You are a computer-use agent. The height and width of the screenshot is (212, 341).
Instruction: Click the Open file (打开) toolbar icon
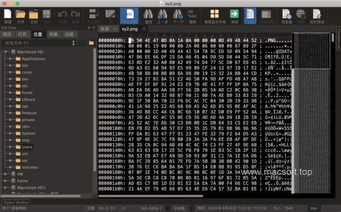click(x=21, y=15)
